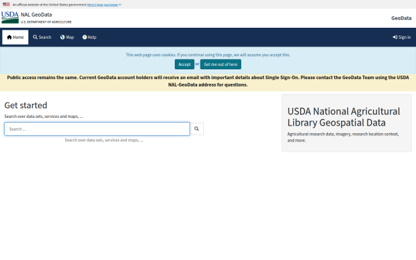Click NAL GeoData title link

[36, 15]
